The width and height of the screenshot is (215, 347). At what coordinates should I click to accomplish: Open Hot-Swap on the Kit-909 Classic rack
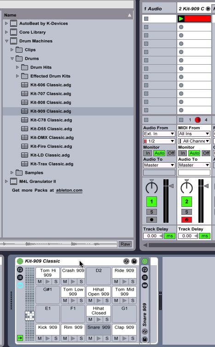[x=126, y=262]
